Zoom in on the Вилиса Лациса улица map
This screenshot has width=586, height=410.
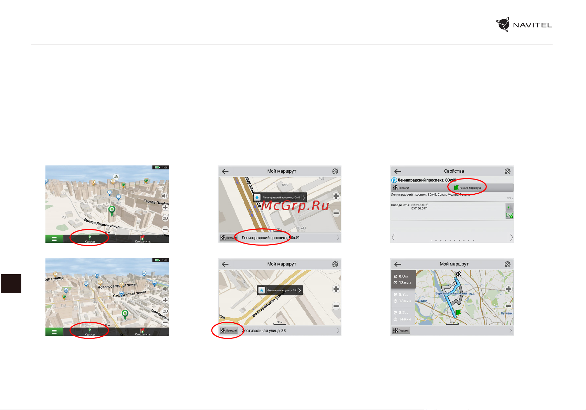point(165,207)
